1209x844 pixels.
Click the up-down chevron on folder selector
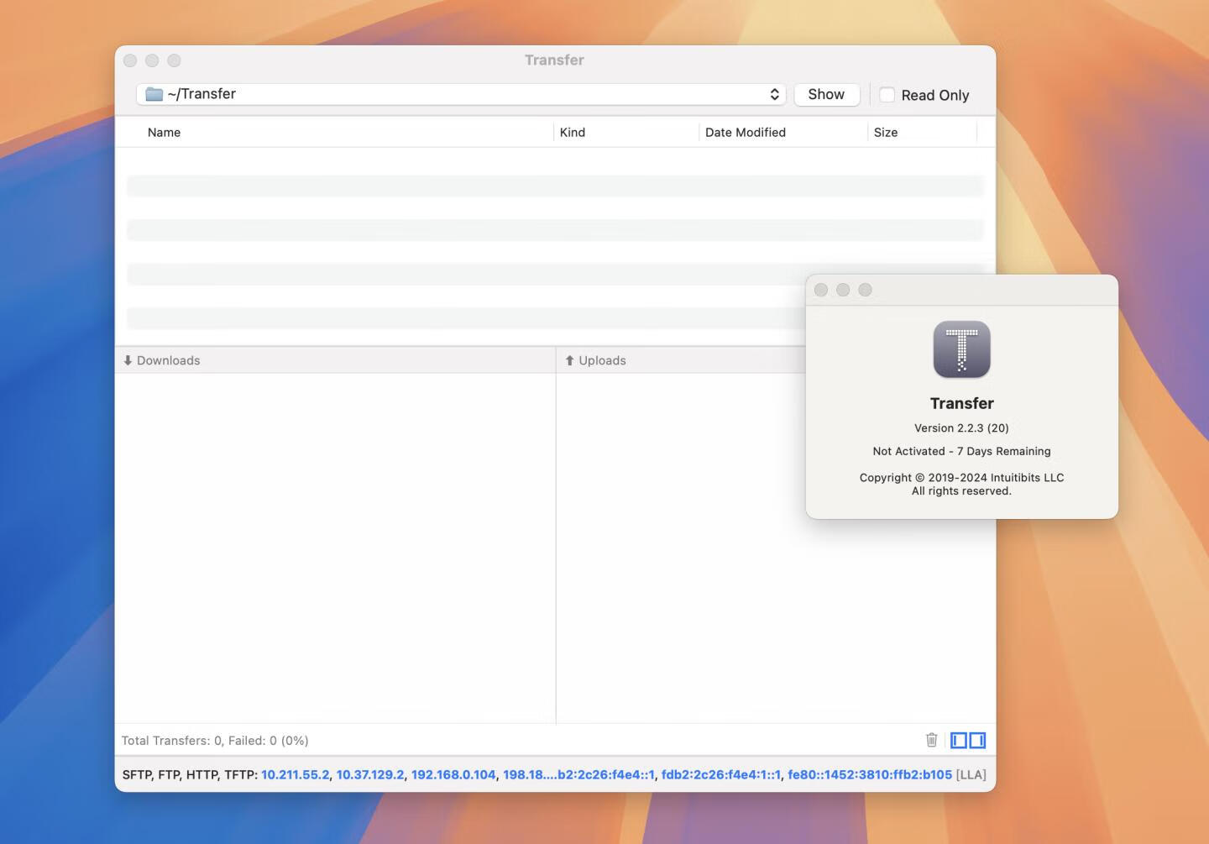[x=774, y=94]
